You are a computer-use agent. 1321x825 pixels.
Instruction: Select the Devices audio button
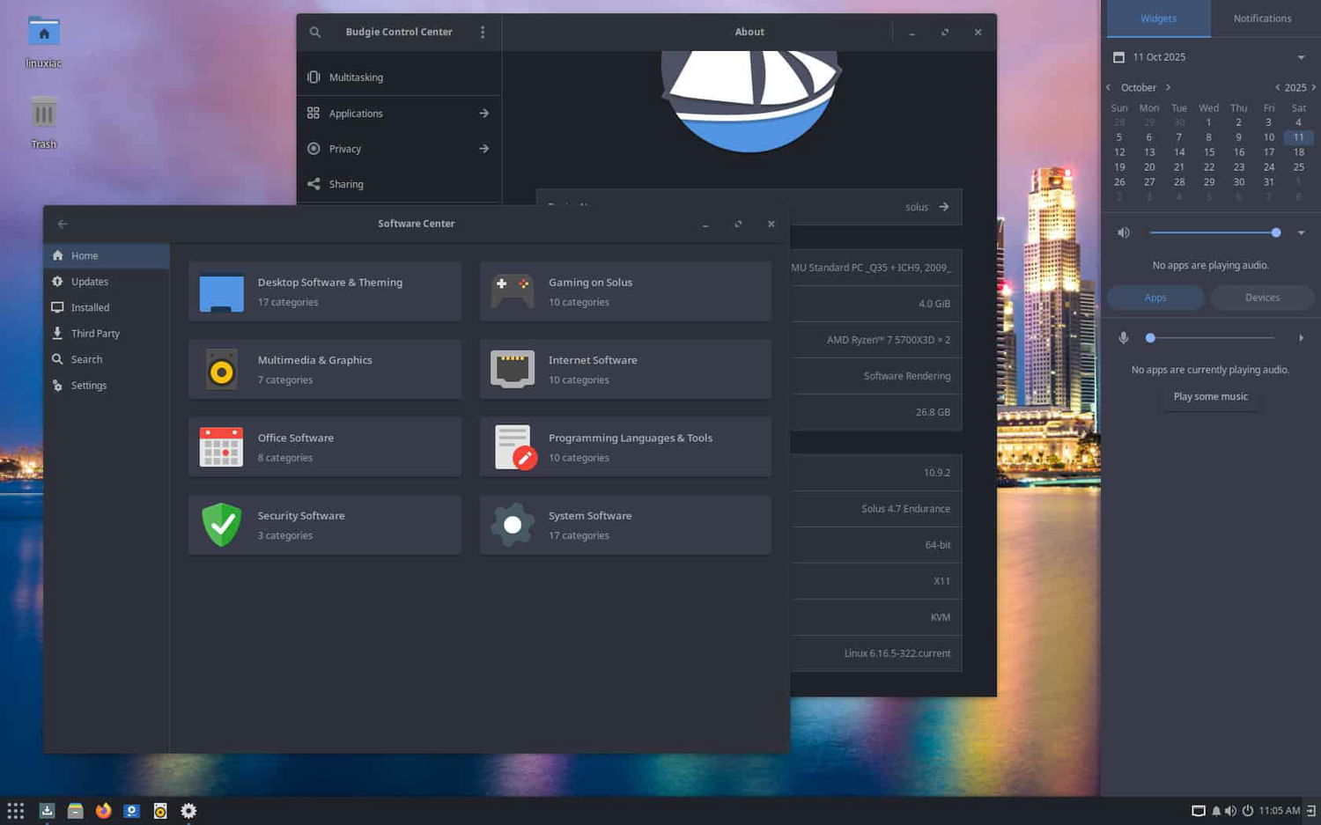[1262, 298]
